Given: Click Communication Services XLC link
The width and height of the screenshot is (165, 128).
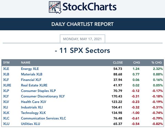Looking at the screenshot, I should 43,118.
